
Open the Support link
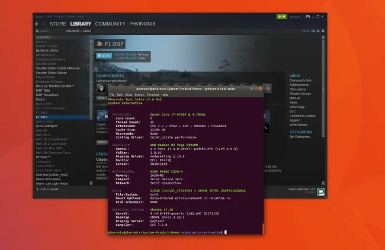(x=295, y=121)
